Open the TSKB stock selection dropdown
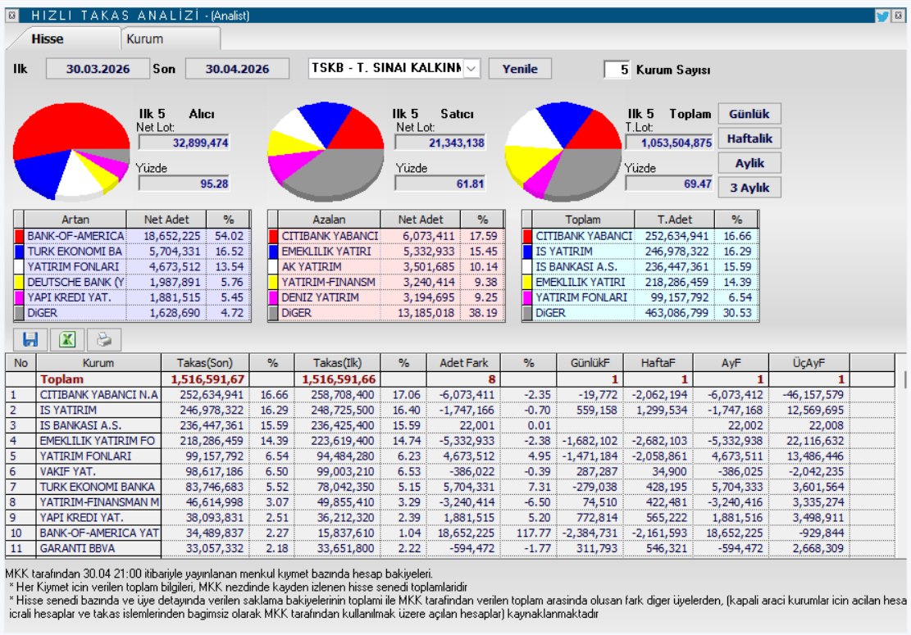The width and height of the screenshot is (911, 635). (471, 69)
